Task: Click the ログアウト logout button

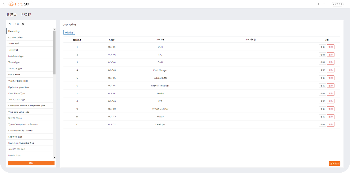Action: [x=337, y=4]
